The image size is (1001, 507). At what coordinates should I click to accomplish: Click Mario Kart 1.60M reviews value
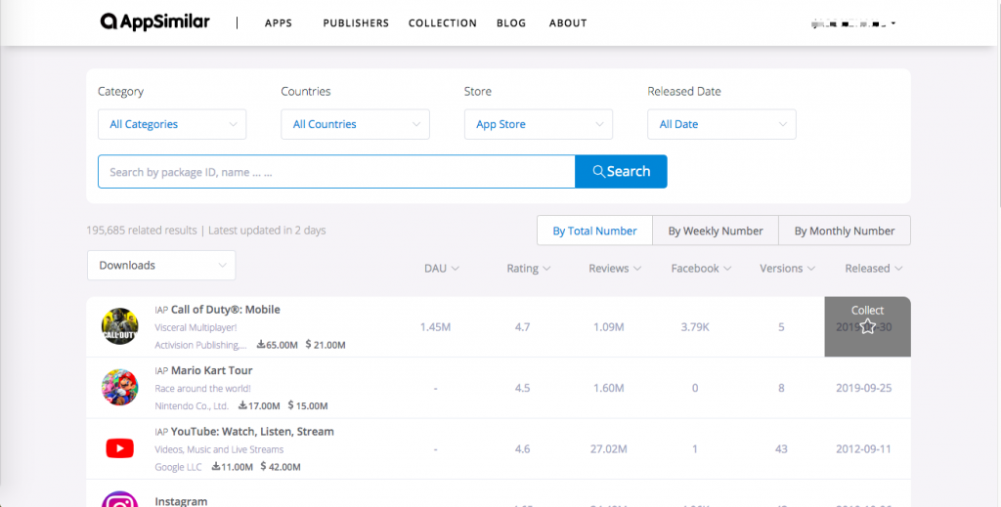click(608, 388)
